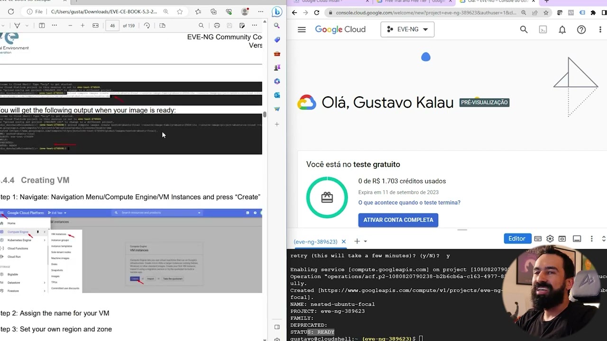This screenshot has height=341, width=607.
Task: Close the (eve-ng-389623) Cloud Shell tab
Action: pos(344,242)
